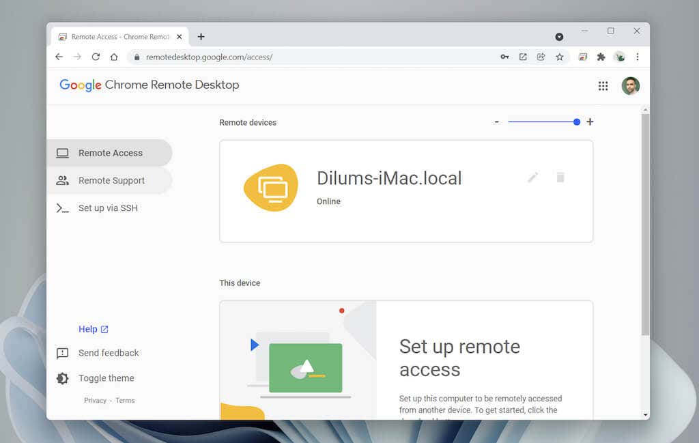Screen dimensions: 699x443
Task: Click the Set up remote access heading
Action: (459, 358)
